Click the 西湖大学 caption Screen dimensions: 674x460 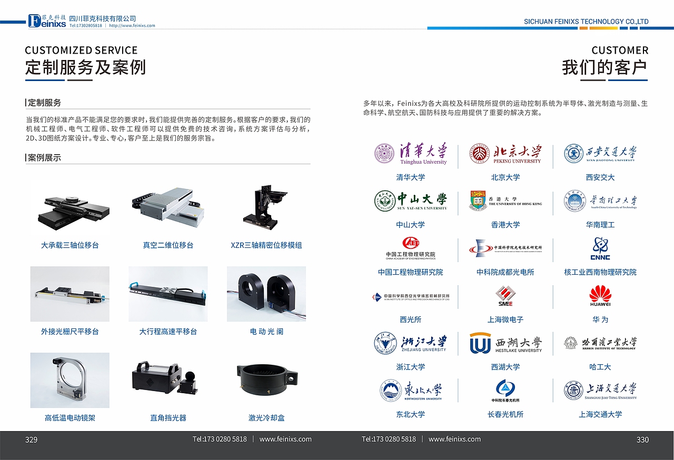pos(506,367)
